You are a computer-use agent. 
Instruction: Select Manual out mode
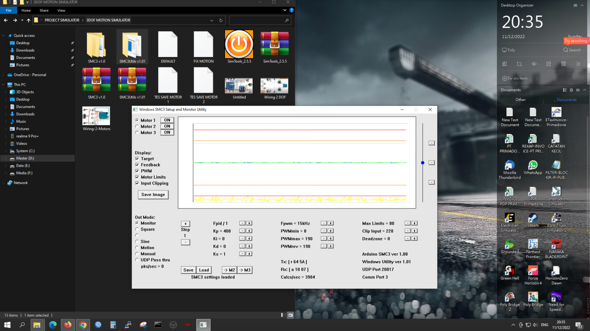137,254
